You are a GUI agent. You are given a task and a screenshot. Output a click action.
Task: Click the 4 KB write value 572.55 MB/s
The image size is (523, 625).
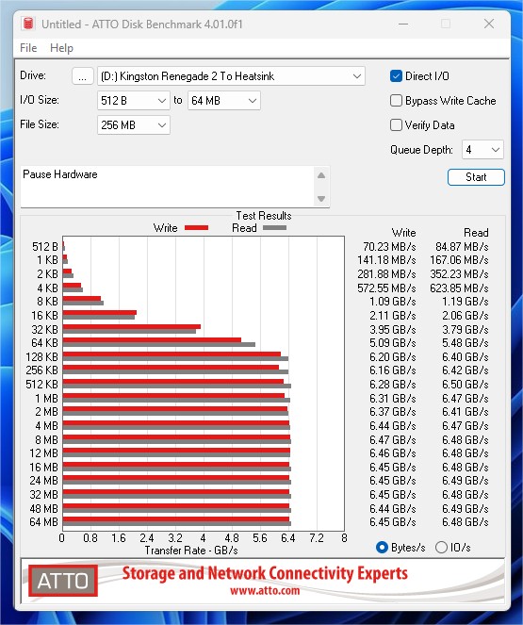pyautogui.click(x=386, y=288)
